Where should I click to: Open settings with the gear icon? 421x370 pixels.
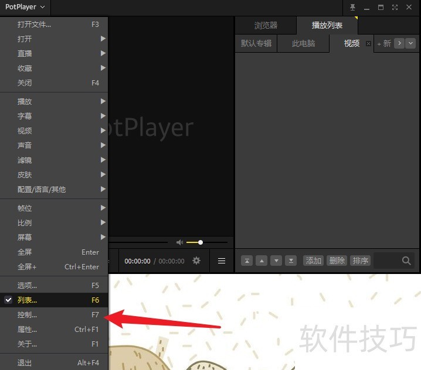(x=196, y=261)
